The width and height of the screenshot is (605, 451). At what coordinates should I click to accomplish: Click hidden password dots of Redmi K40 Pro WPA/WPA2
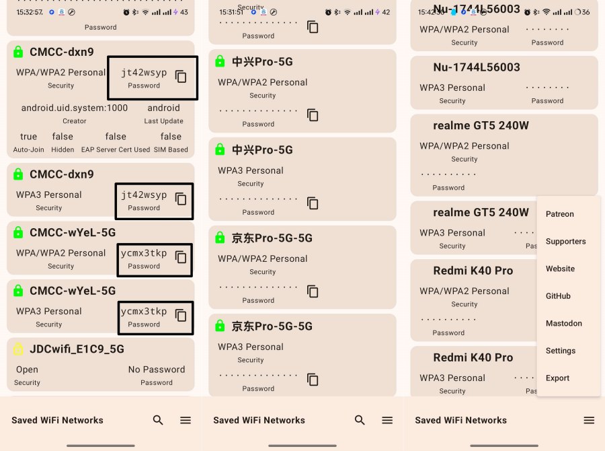448,320
